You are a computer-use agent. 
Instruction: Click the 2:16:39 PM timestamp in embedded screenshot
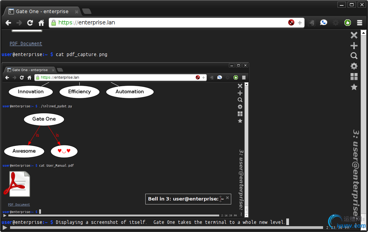click(229, 216)
